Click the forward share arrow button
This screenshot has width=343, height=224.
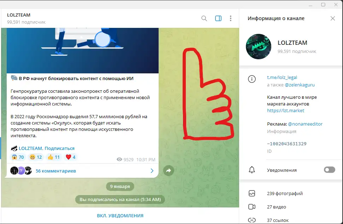pos(168,171)
